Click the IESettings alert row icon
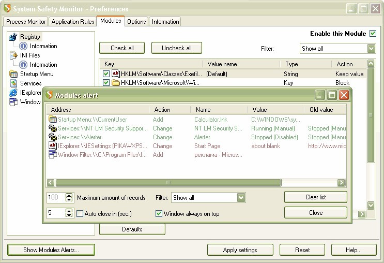Viewport: 384px width, 263px height. tap(53, 145)
